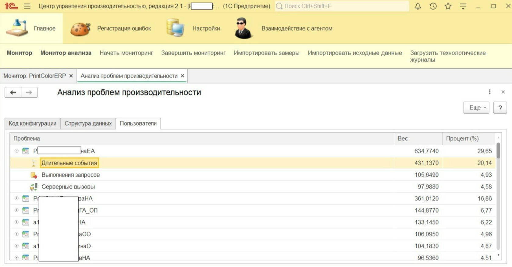The image size is (512, 267).
Task: Open service settings lines icon in title bar
Action: point(463,6)
